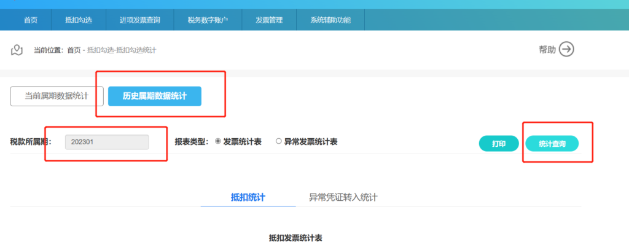Click the 报表类型 label
Viewport: 629px width, 250px height.
pyautogui.click(x=192, y=142)
